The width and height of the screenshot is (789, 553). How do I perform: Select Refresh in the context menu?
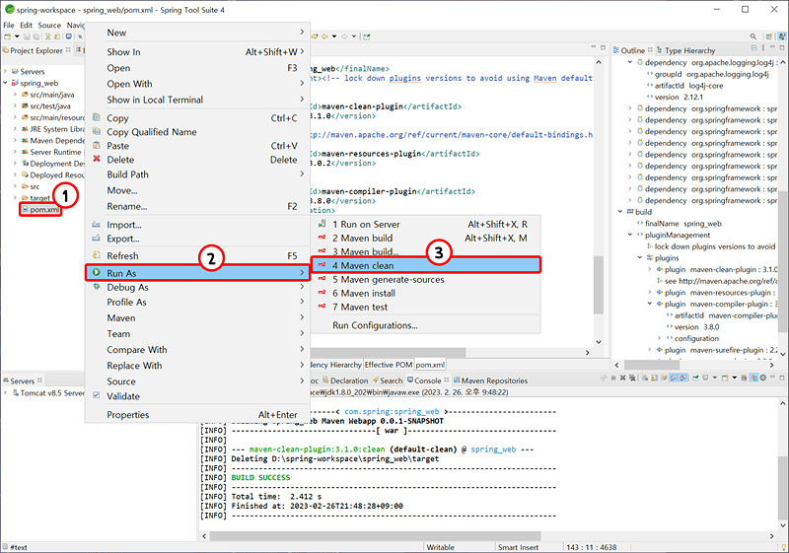197,255
